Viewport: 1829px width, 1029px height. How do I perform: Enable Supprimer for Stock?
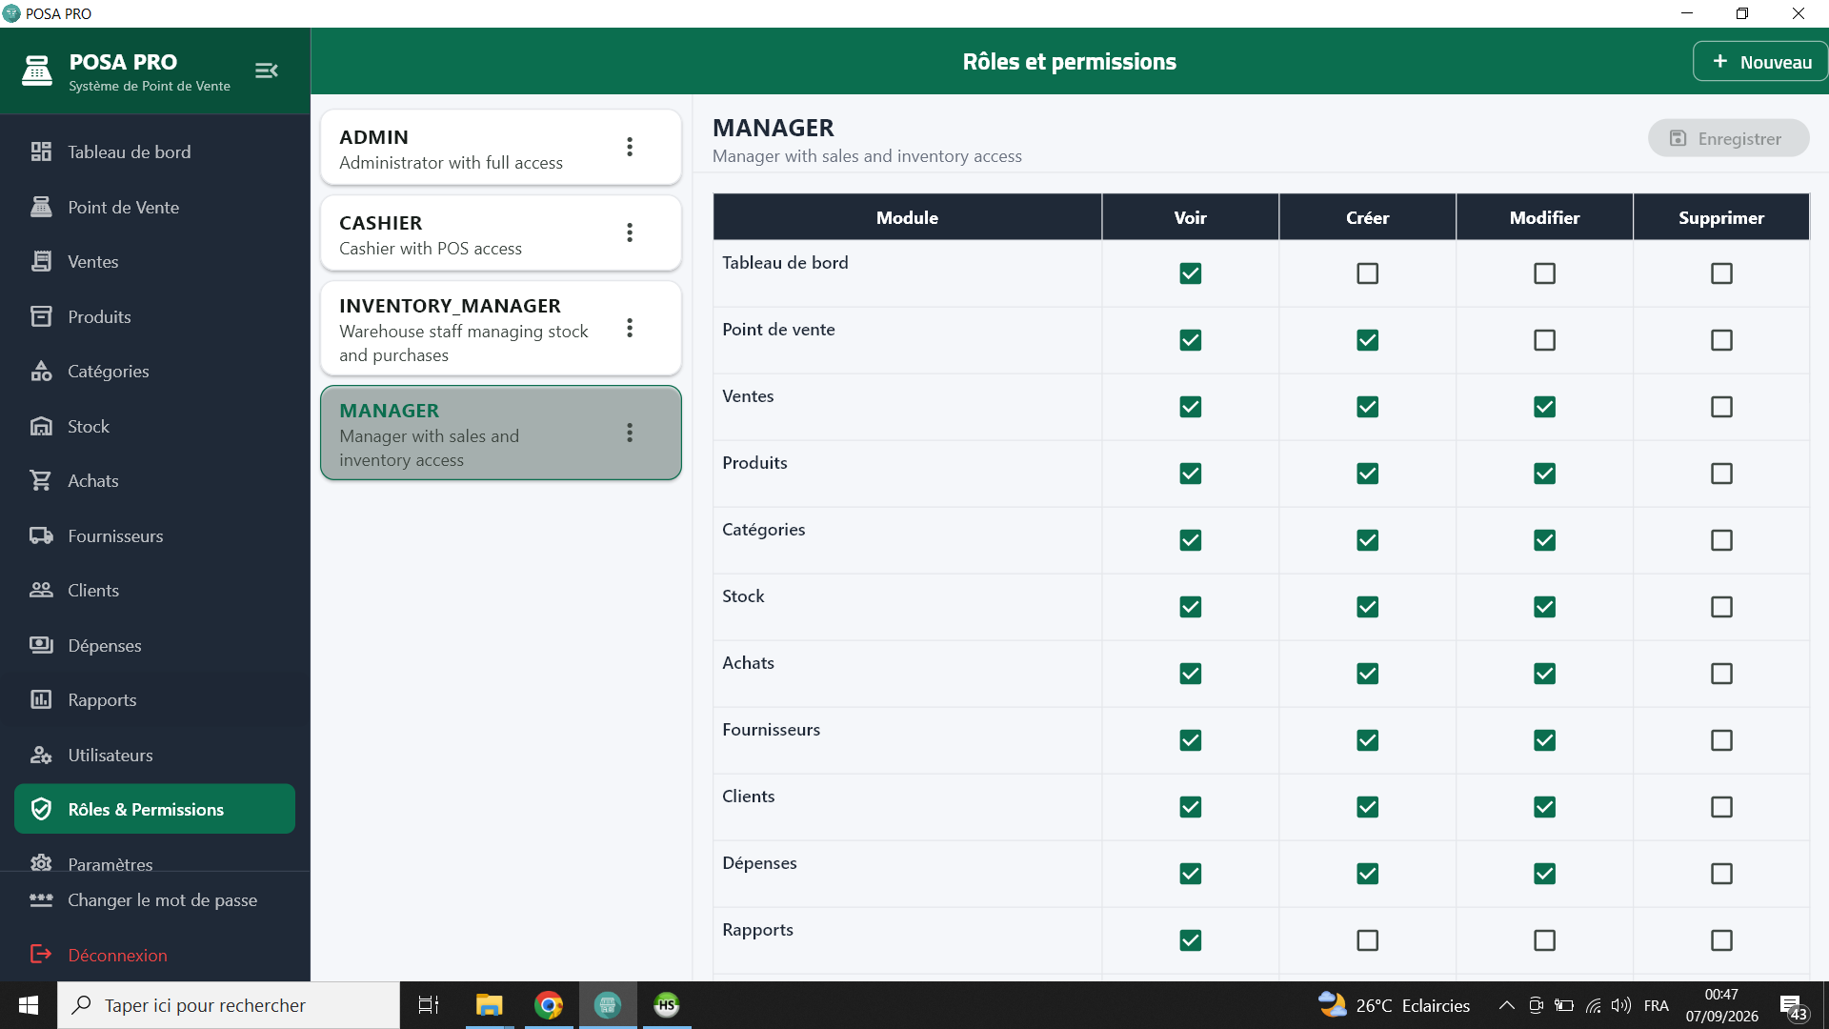click(x=1721, y=607)
